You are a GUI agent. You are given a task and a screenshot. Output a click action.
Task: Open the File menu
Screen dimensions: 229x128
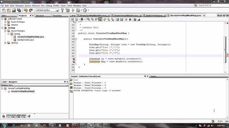point(2,5)
